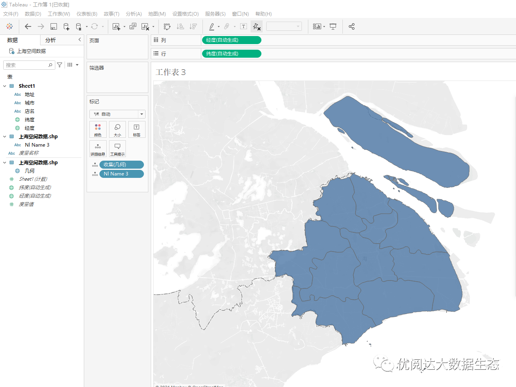Open the 数据(D) menu
Viewport: 516px width, 387px height.
tap(33, 14)
